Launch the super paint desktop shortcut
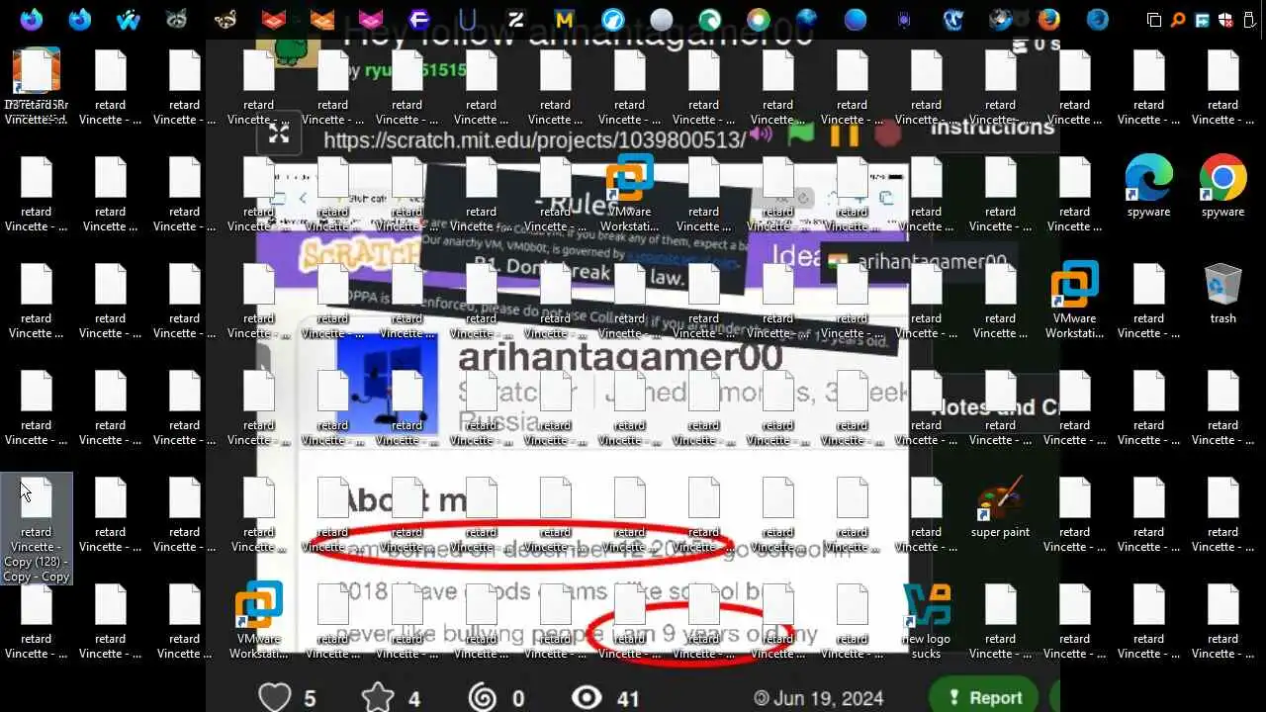The width and height of the screenshot is (1266, 712). [1000, 507]
